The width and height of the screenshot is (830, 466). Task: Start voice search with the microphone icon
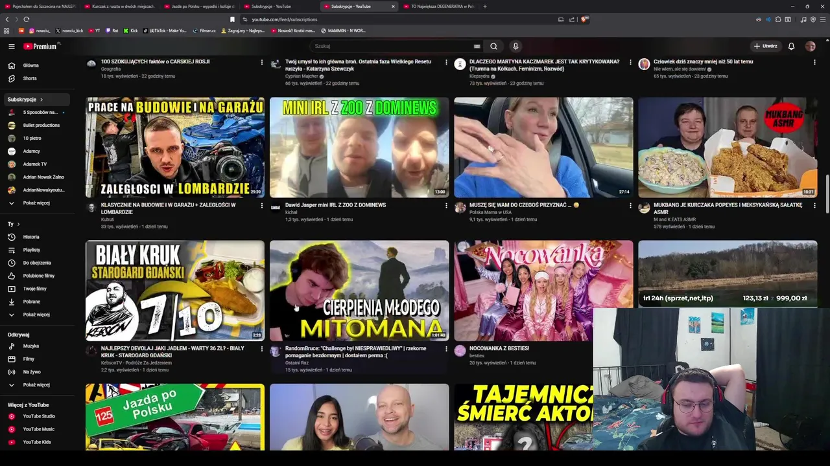click(x=516, y=46)
